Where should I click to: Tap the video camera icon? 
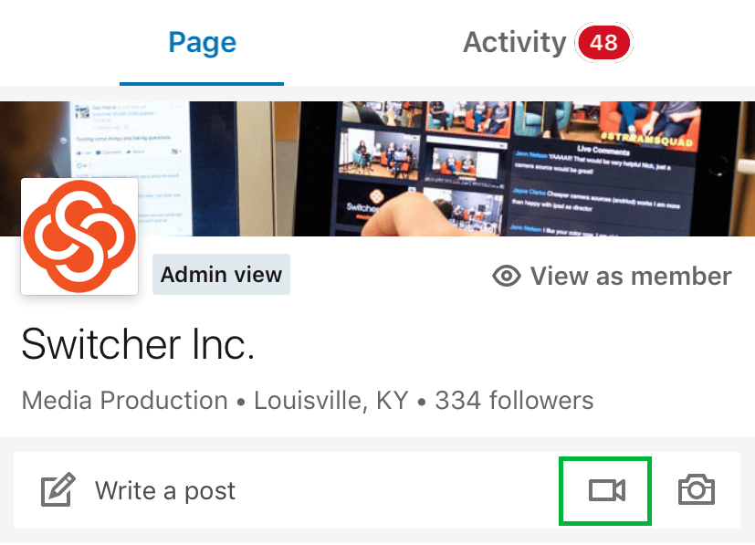click(607, 490)
